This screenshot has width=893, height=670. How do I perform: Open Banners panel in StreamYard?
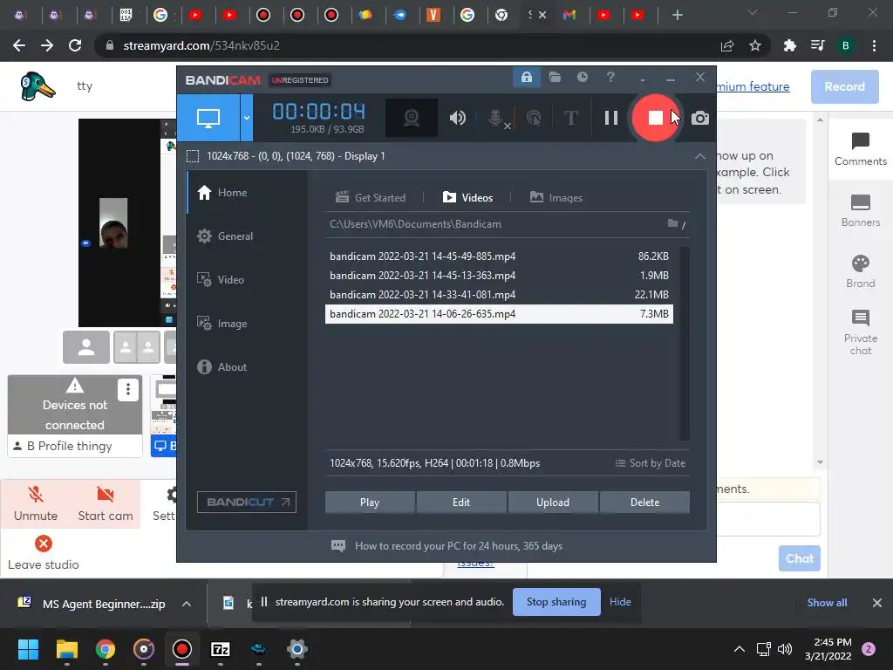pos(861,211)
